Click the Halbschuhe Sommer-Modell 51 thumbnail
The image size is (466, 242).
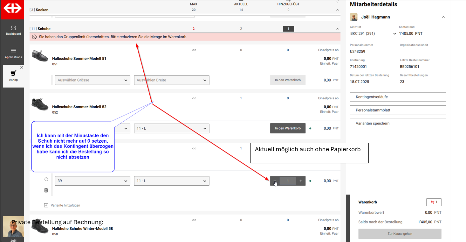[40, 56]
